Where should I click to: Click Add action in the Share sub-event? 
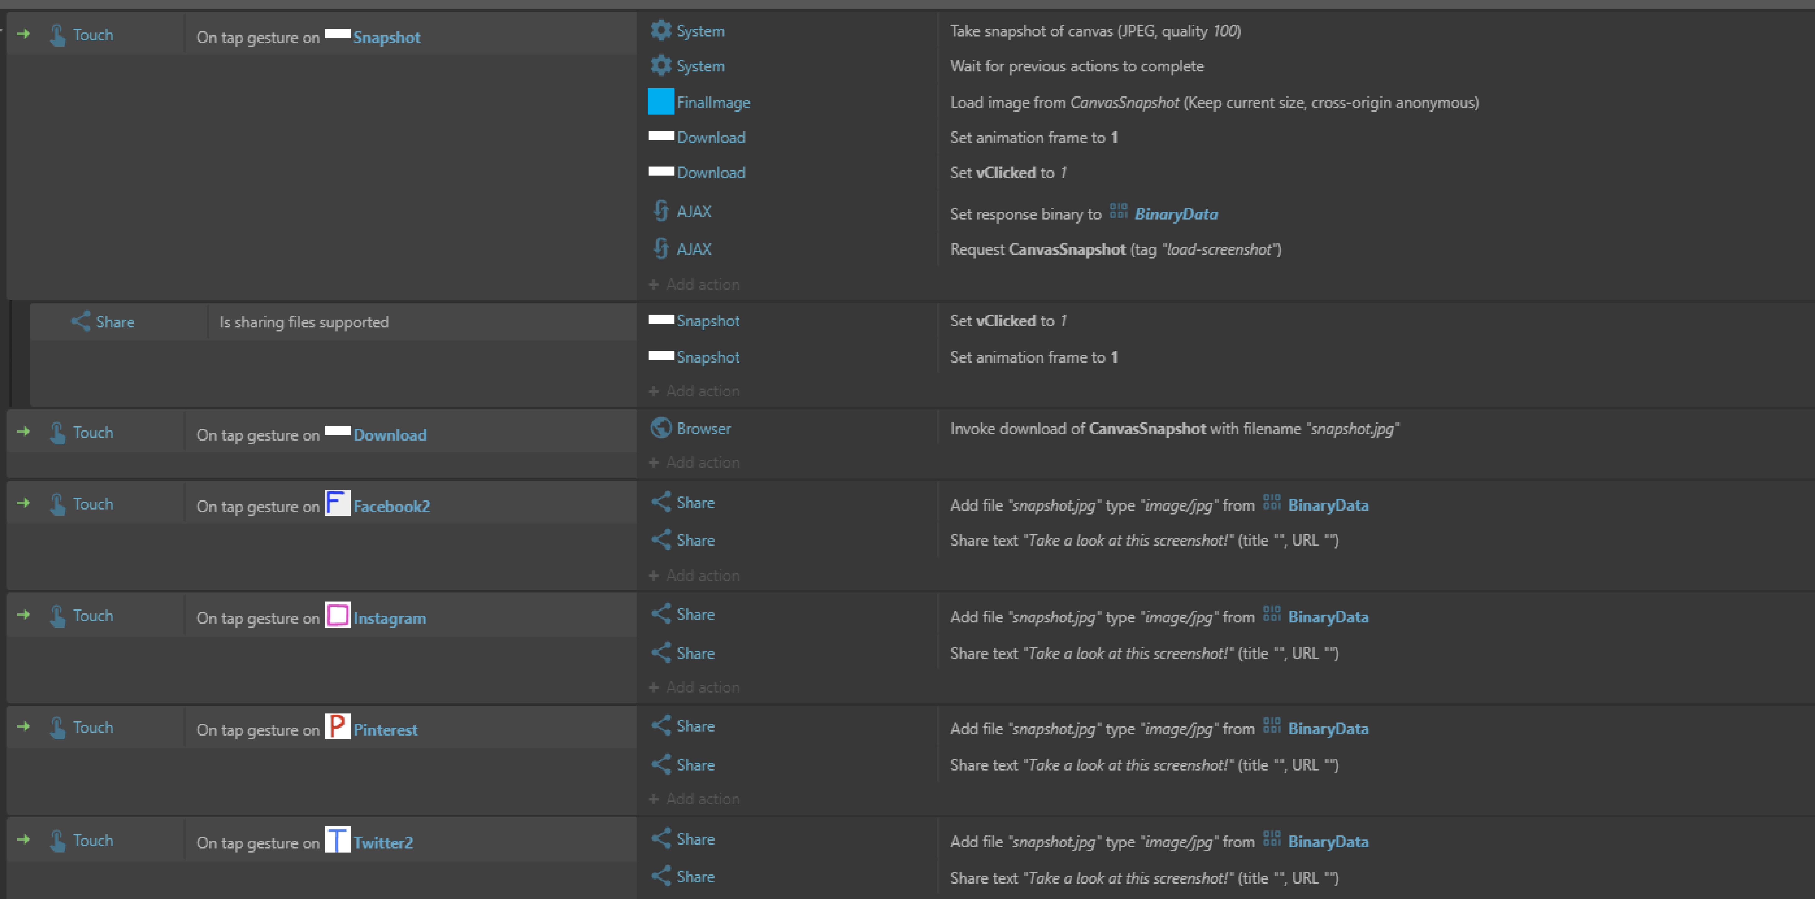pos(694,391)
